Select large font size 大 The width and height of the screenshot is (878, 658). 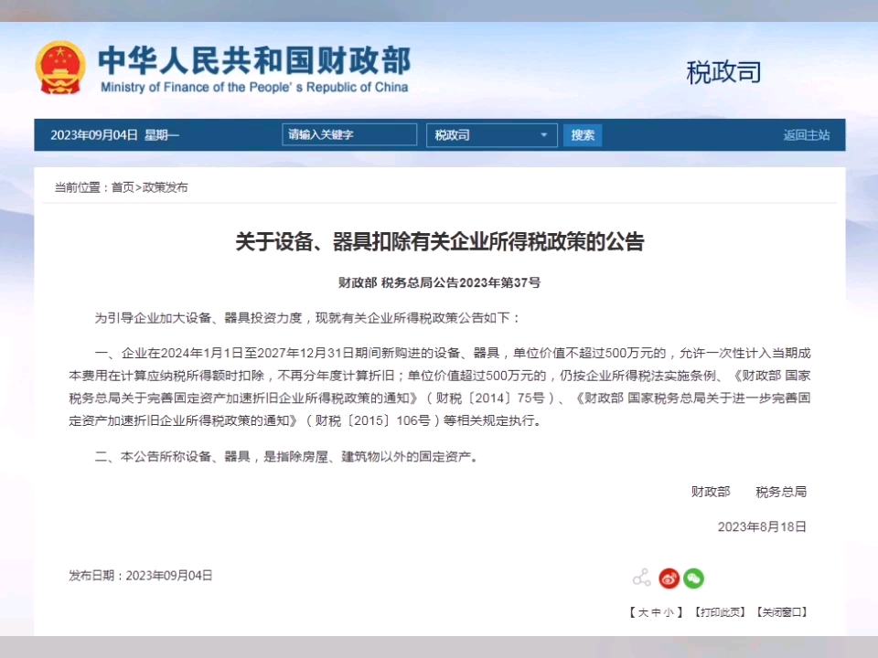pyautogui.click(x=644, y=612)
